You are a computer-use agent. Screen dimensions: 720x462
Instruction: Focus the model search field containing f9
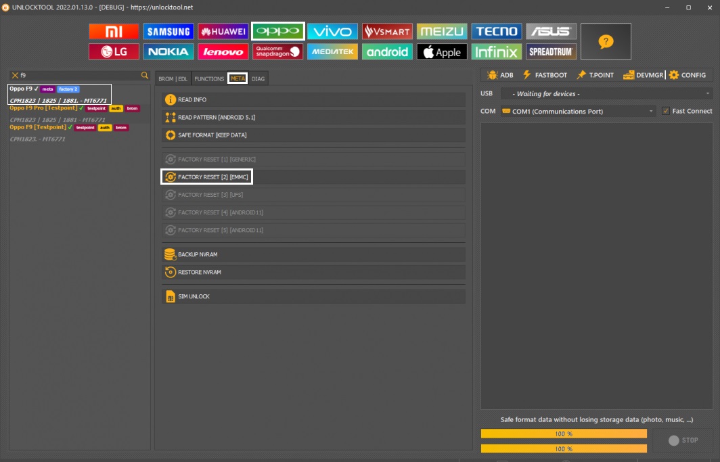click(x=80, y=75)
